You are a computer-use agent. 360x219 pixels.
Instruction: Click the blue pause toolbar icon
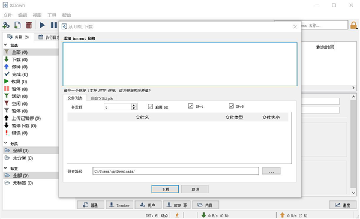point(54,25)
